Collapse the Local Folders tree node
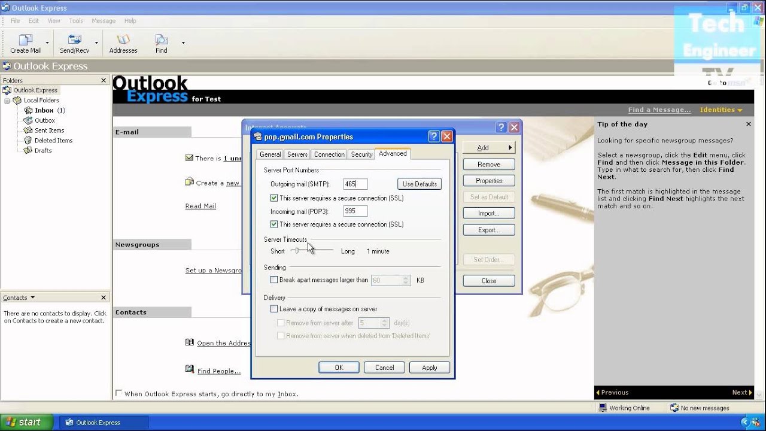Image resolution: width=766 pixels, height=431 pixels. pyautogui.click(x=7, y=101)
